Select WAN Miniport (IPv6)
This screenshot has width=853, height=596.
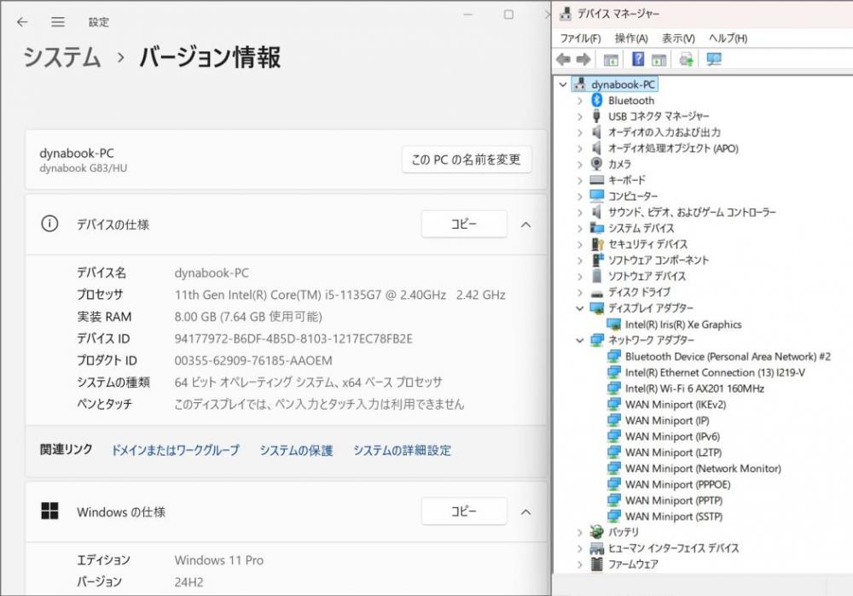[672, 436]
